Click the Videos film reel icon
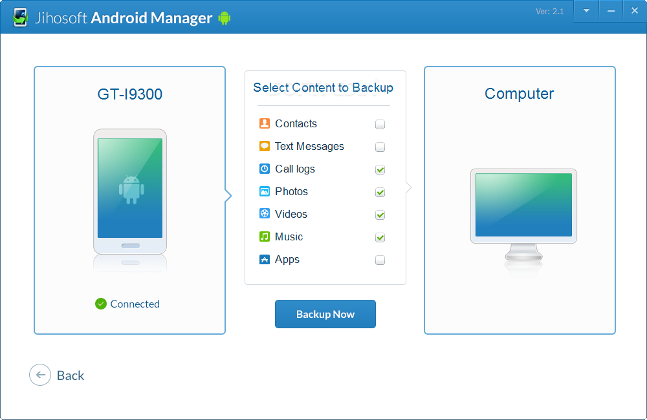The image size is (647, 420). point(265,213)
